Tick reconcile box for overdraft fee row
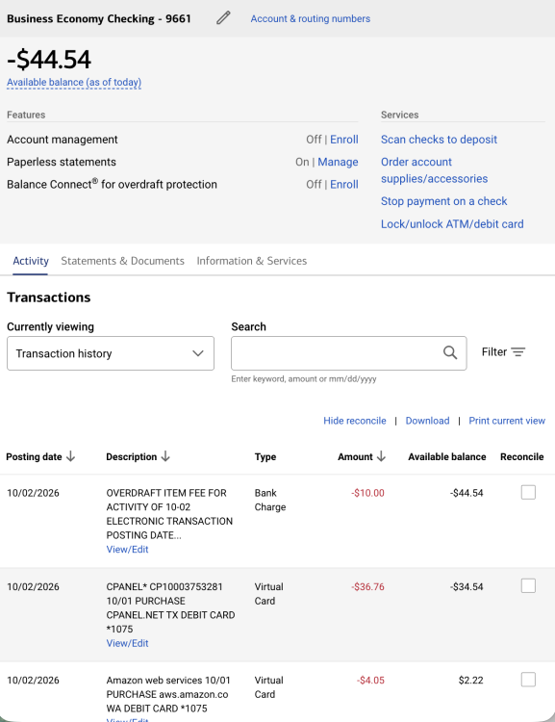This screenshot has width=555, height=722. tap(528, 492)
